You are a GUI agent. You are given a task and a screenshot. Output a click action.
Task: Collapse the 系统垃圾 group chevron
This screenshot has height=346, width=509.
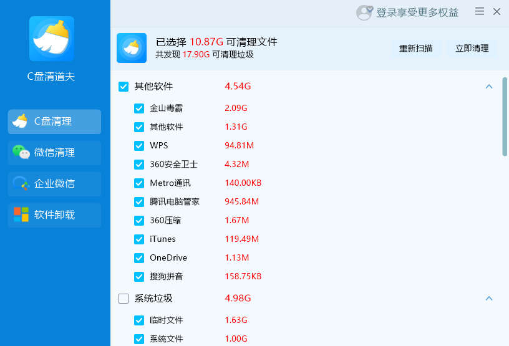(x=489, y=299)
